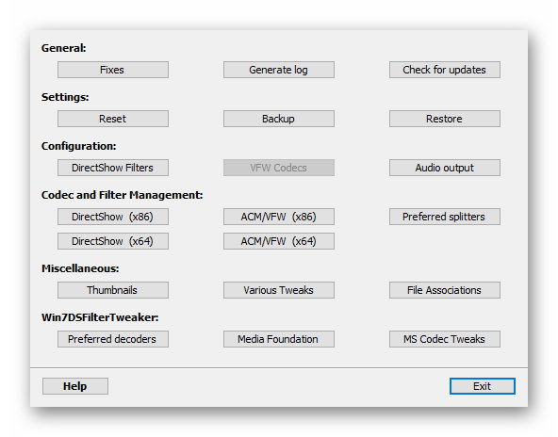The width and height of the screenshot is (558, 437).
Task: Open the Audio output configuration
Action: click(445, 168)
